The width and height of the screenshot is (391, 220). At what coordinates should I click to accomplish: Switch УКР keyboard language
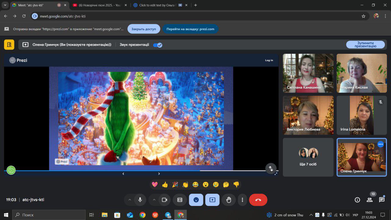click(355, 215)
